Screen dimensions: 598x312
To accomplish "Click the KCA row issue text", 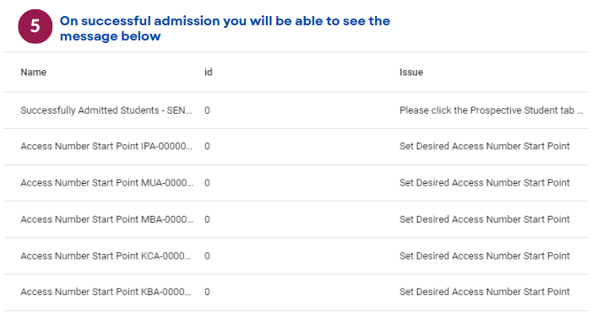I will click(484, 256).
